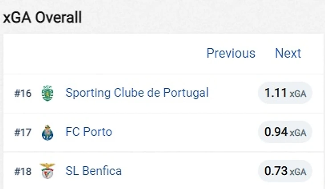Select the 0.94 xGA value badge
The image size is (325, 189).
click(x=285, y=132)
